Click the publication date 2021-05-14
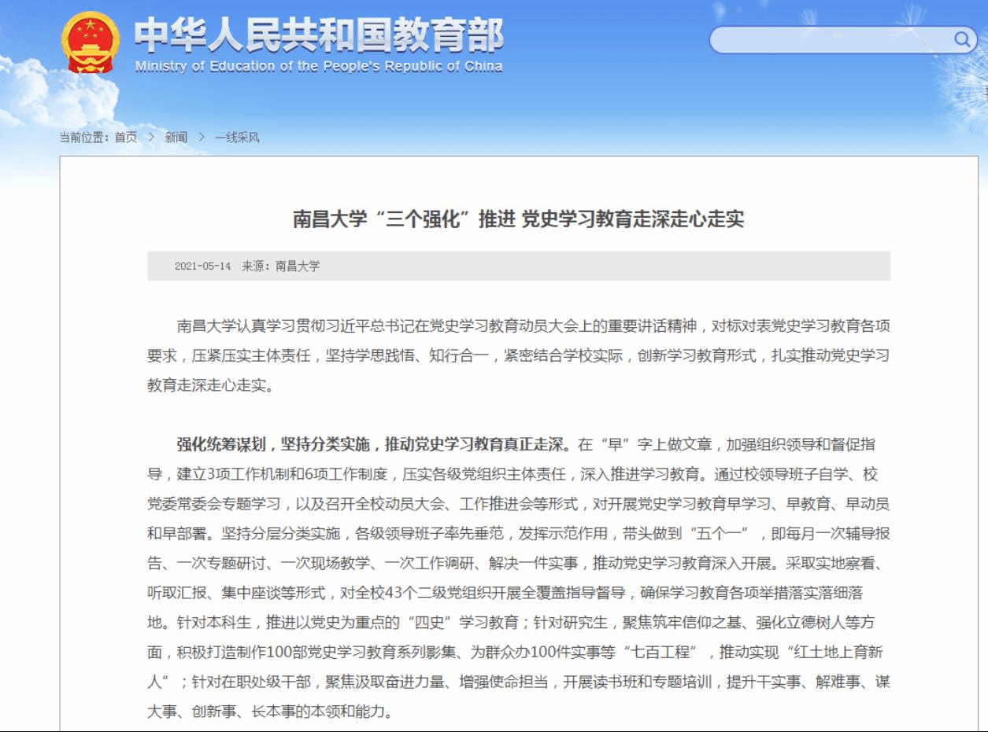This screenshot has width=988, height=732. click(202, 267)
